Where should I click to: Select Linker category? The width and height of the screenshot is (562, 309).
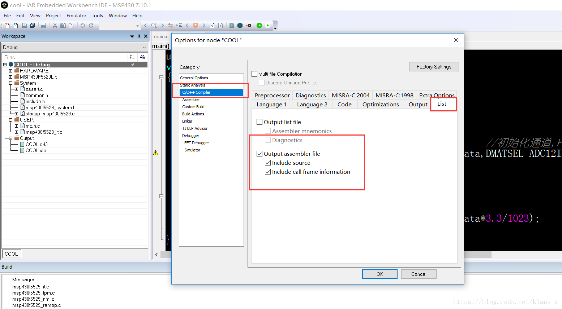tap(187, 121)
